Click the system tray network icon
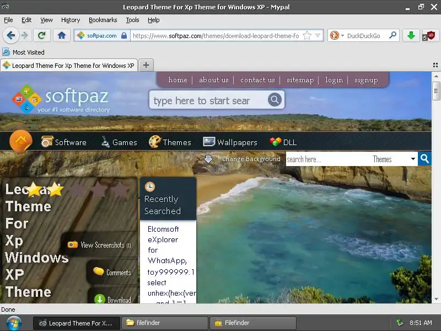Image resolution: width=441 pixels, height=331 pixels. (x=400, y=323)
